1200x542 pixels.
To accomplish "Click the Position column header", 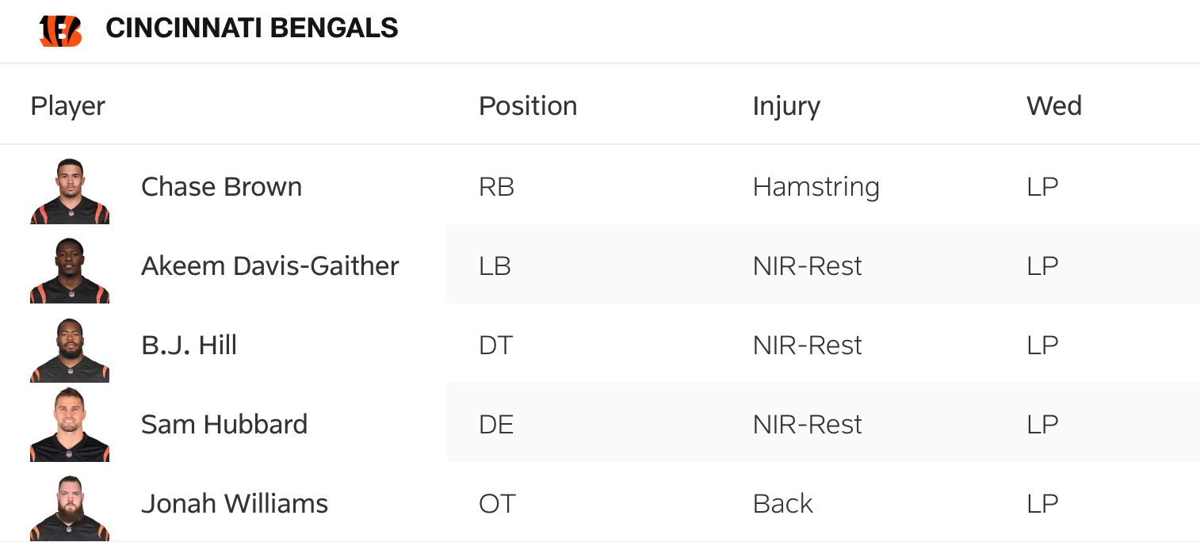I will [x=528, y=106].
